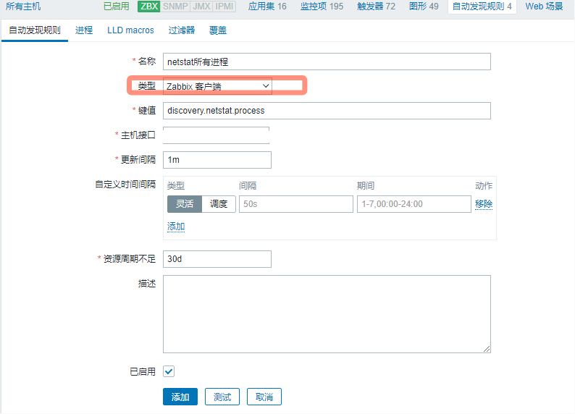Click the 测试 button
Screen dimensions: 575x414
(222, 397)
